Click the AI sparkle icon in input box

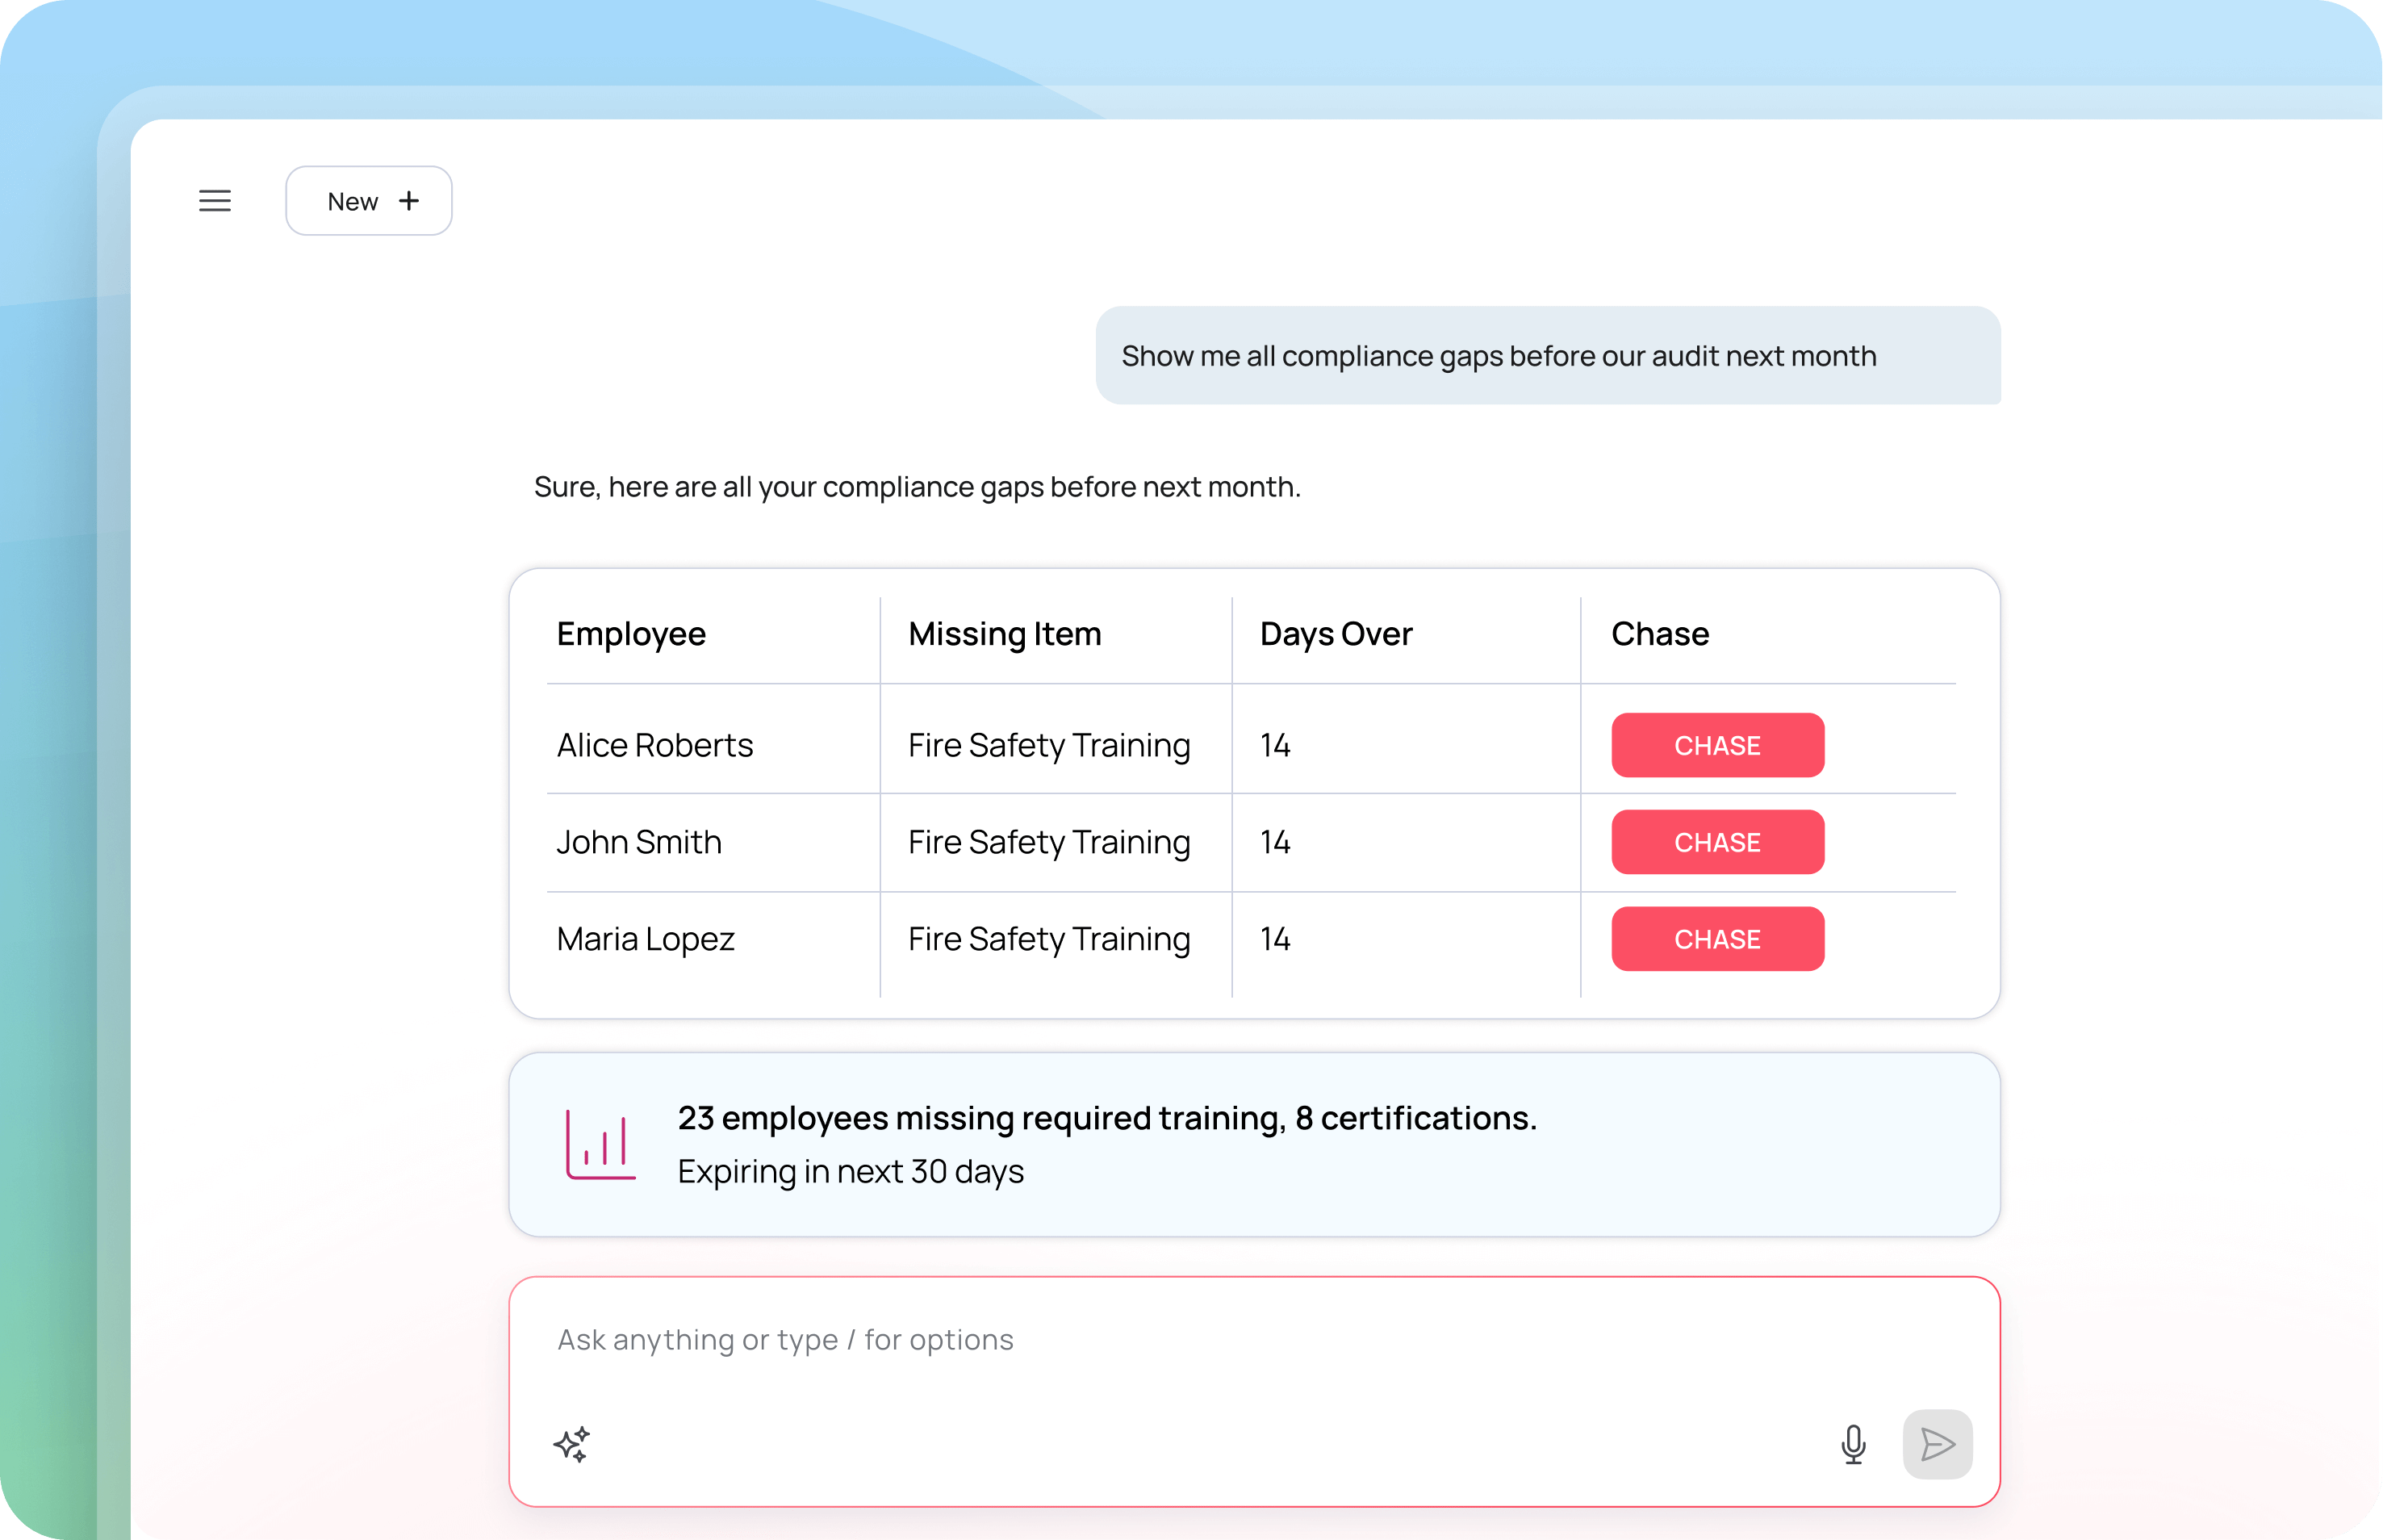tap(572, 1444)
